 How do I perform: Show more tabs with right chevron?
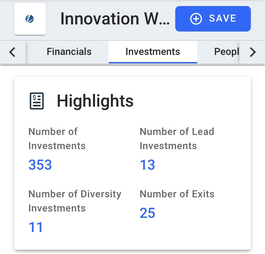click(253, 52)
